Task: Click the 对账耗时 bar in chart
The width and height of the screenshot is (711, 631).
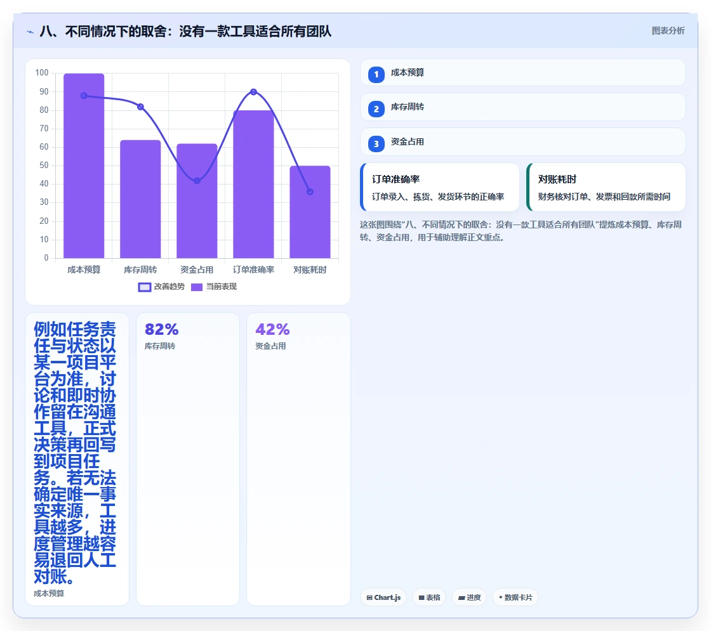Action: point(310,212)
